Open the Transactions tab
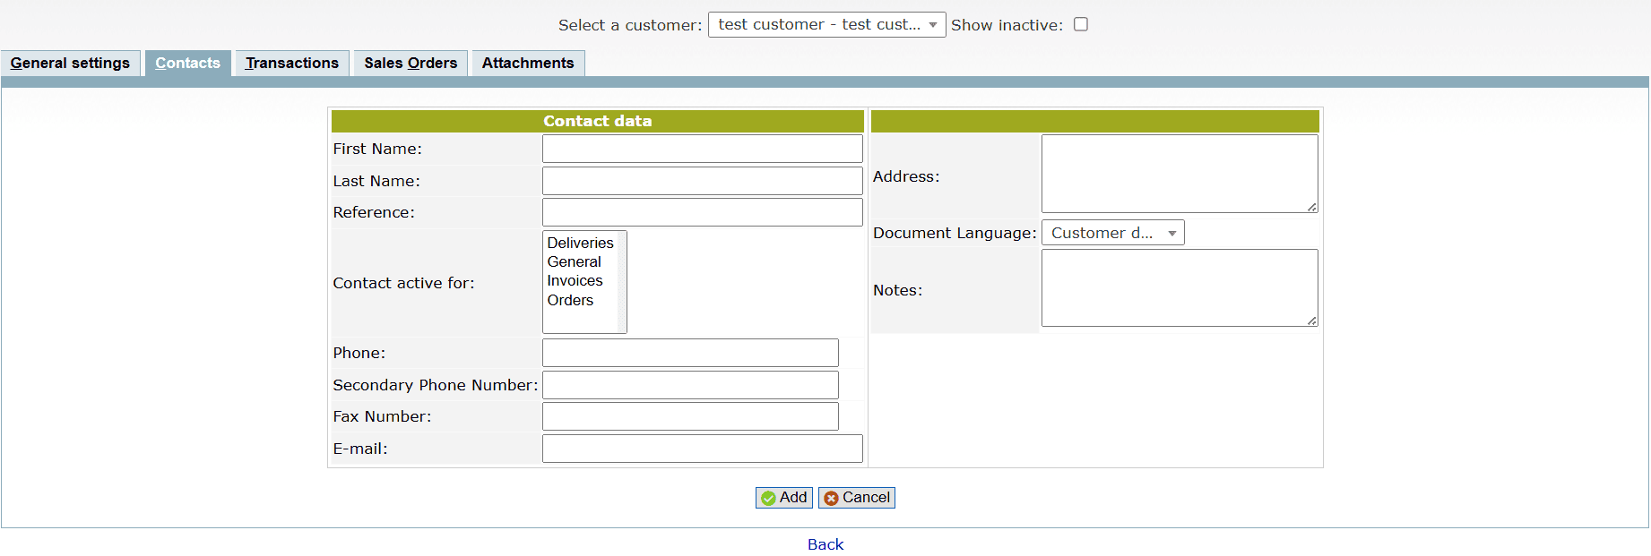The width and height of the screenshot is (1651, 556). 291,63
